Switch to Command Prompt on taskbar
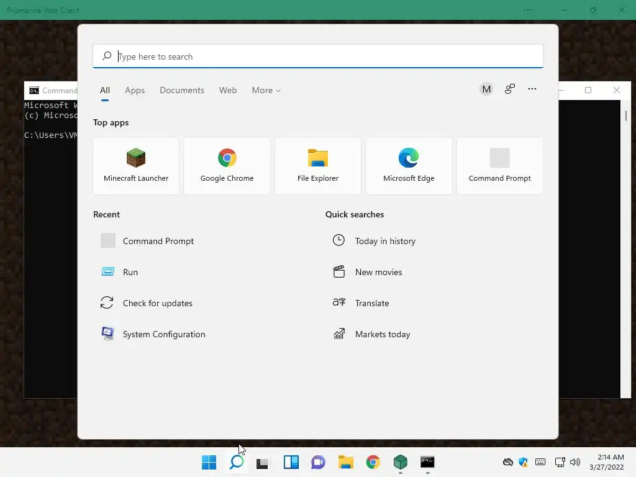Image resolution: width=636 pixels, height=477 pixels. pos(427,462)
